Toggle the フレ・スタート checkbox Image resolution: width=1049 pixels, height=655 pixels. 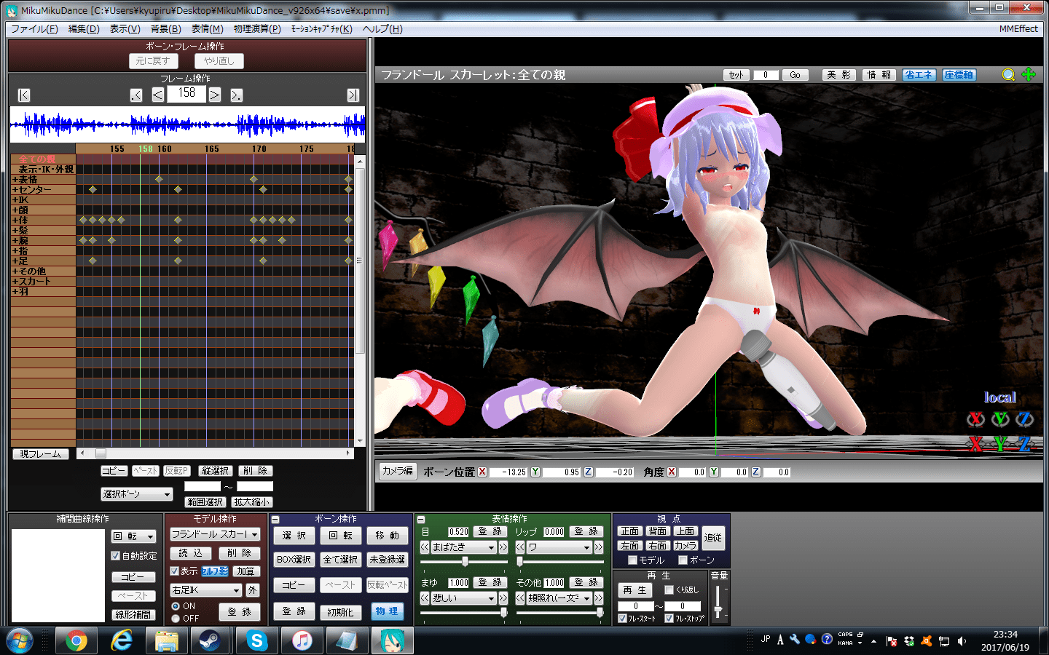tap(622, 619)
